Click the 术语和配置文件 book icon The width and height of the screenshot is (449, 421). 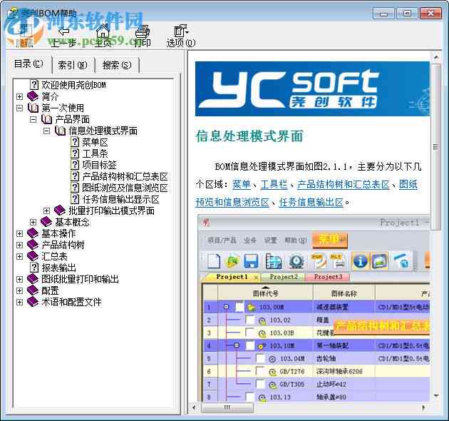[33, 302]
